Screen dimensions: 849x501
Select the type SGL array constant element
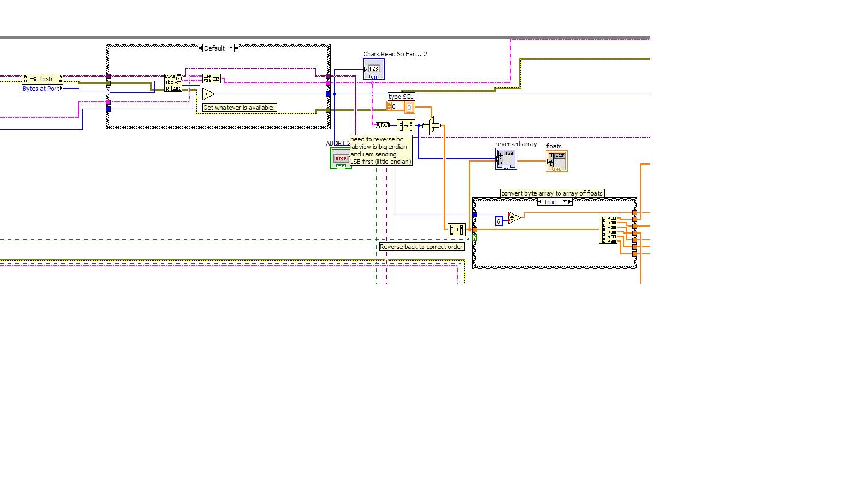pyautogui.click(x=410, y=108)
